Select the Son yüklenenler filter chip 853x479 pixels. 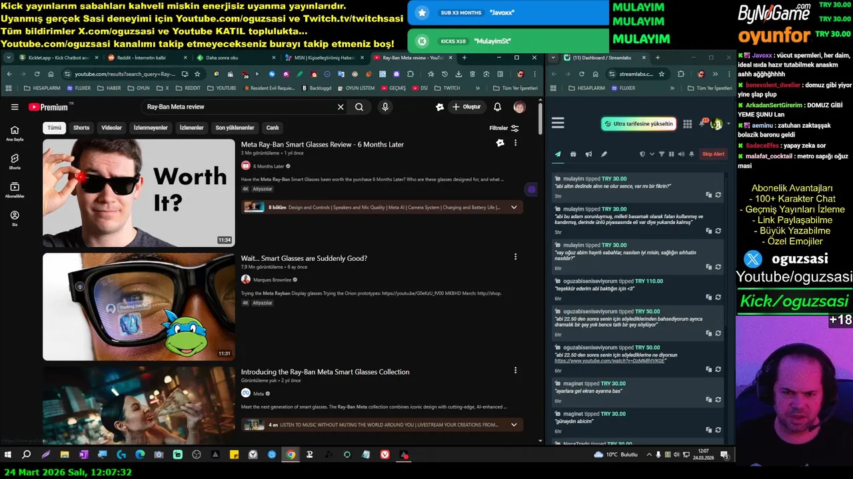[x=235, y=128]
